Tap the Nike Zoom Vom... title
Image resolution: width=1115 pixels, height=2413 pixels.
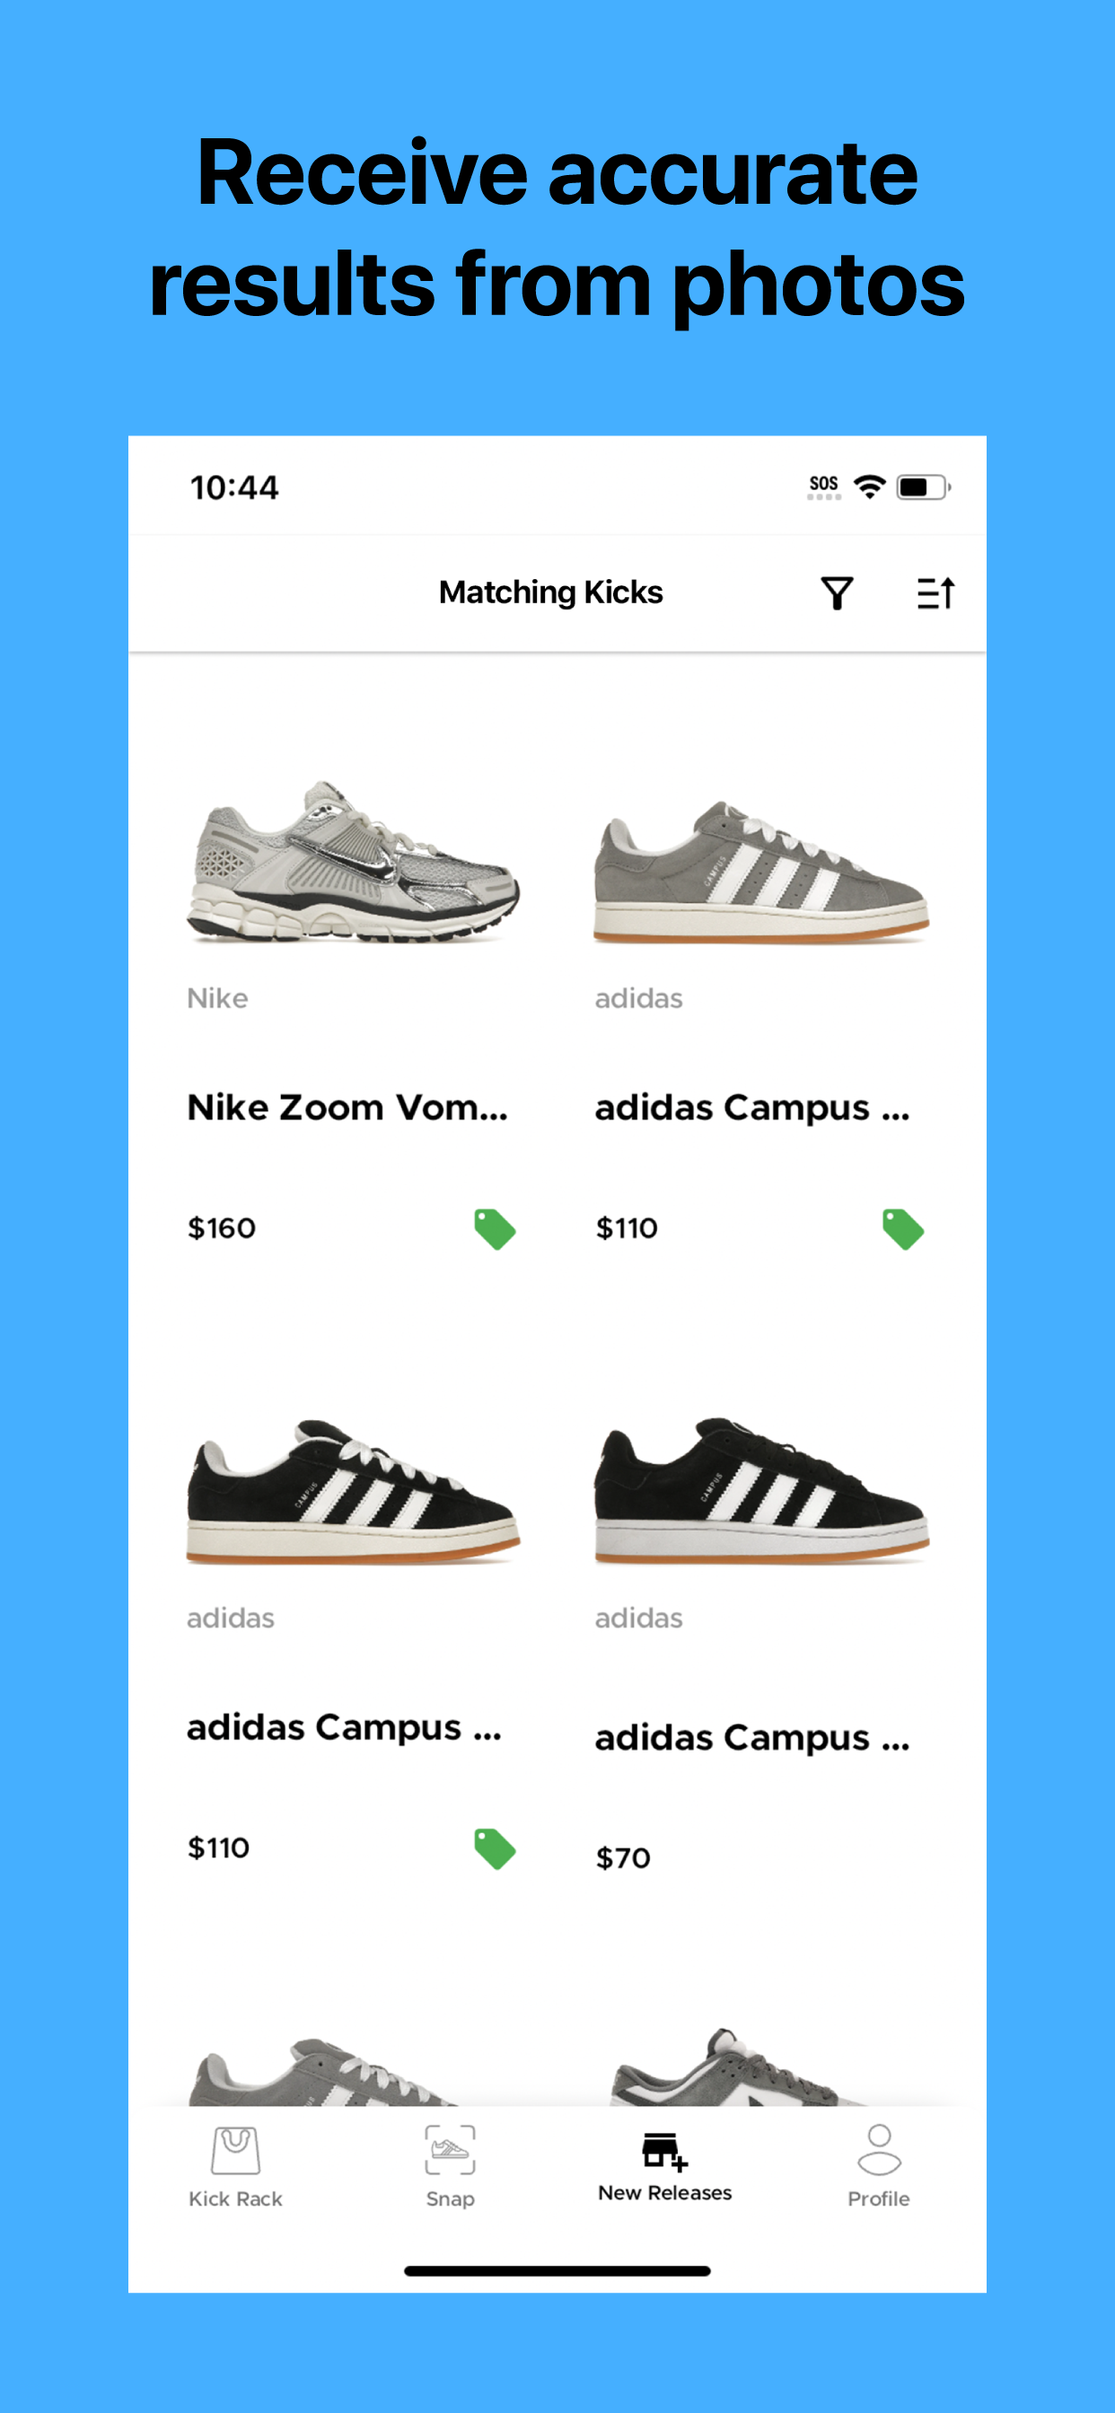pyautogui.click(x=347, y=1107)
